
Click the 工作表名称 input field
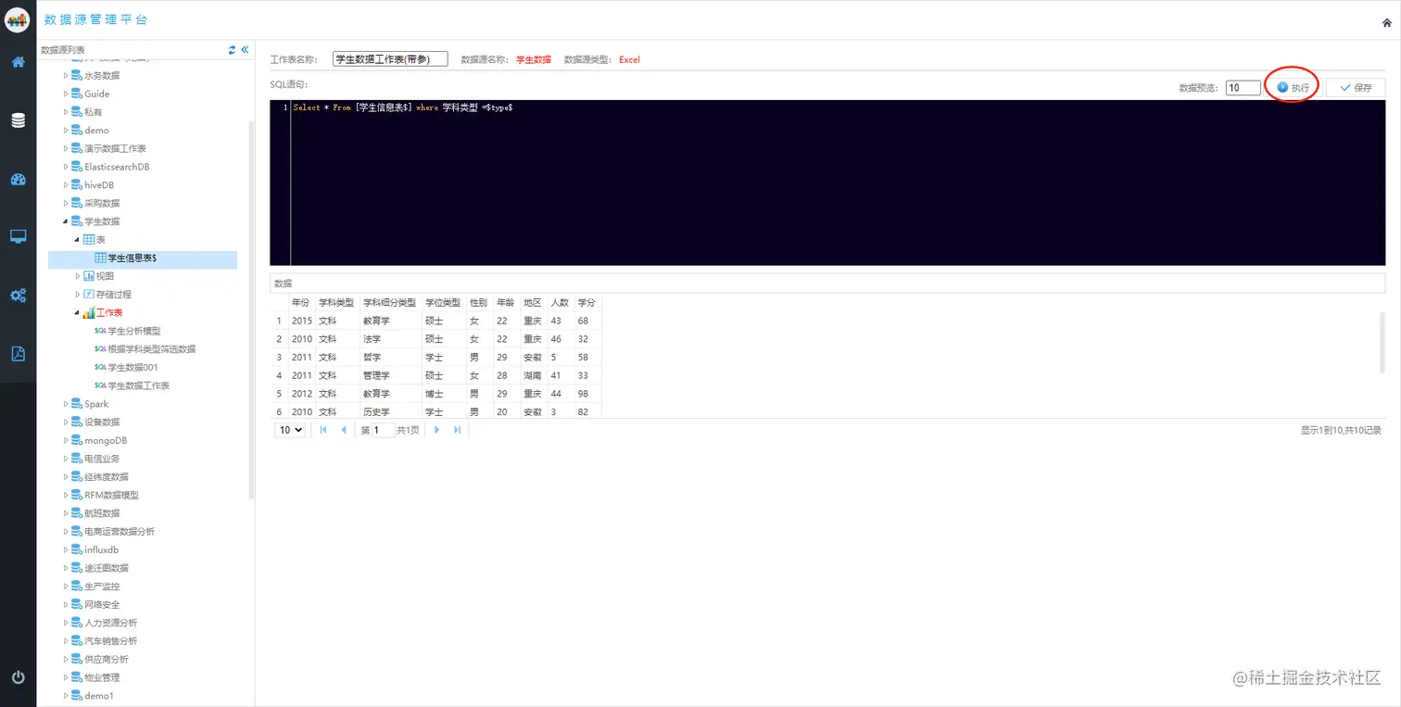tap(390, 59)
